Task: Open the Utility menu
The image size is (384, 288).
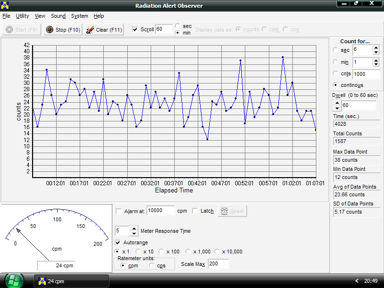Action: pos(22,16)
